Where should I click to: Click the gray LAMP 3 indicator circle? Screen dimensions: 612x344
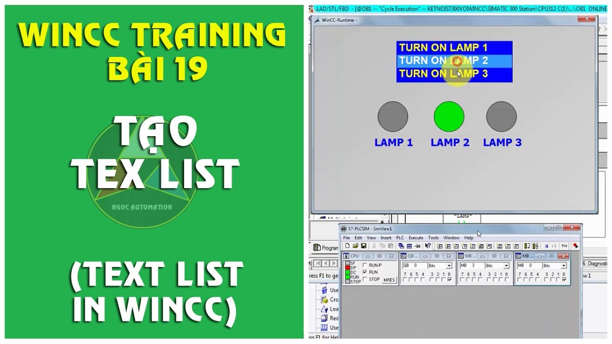point(502,117)
